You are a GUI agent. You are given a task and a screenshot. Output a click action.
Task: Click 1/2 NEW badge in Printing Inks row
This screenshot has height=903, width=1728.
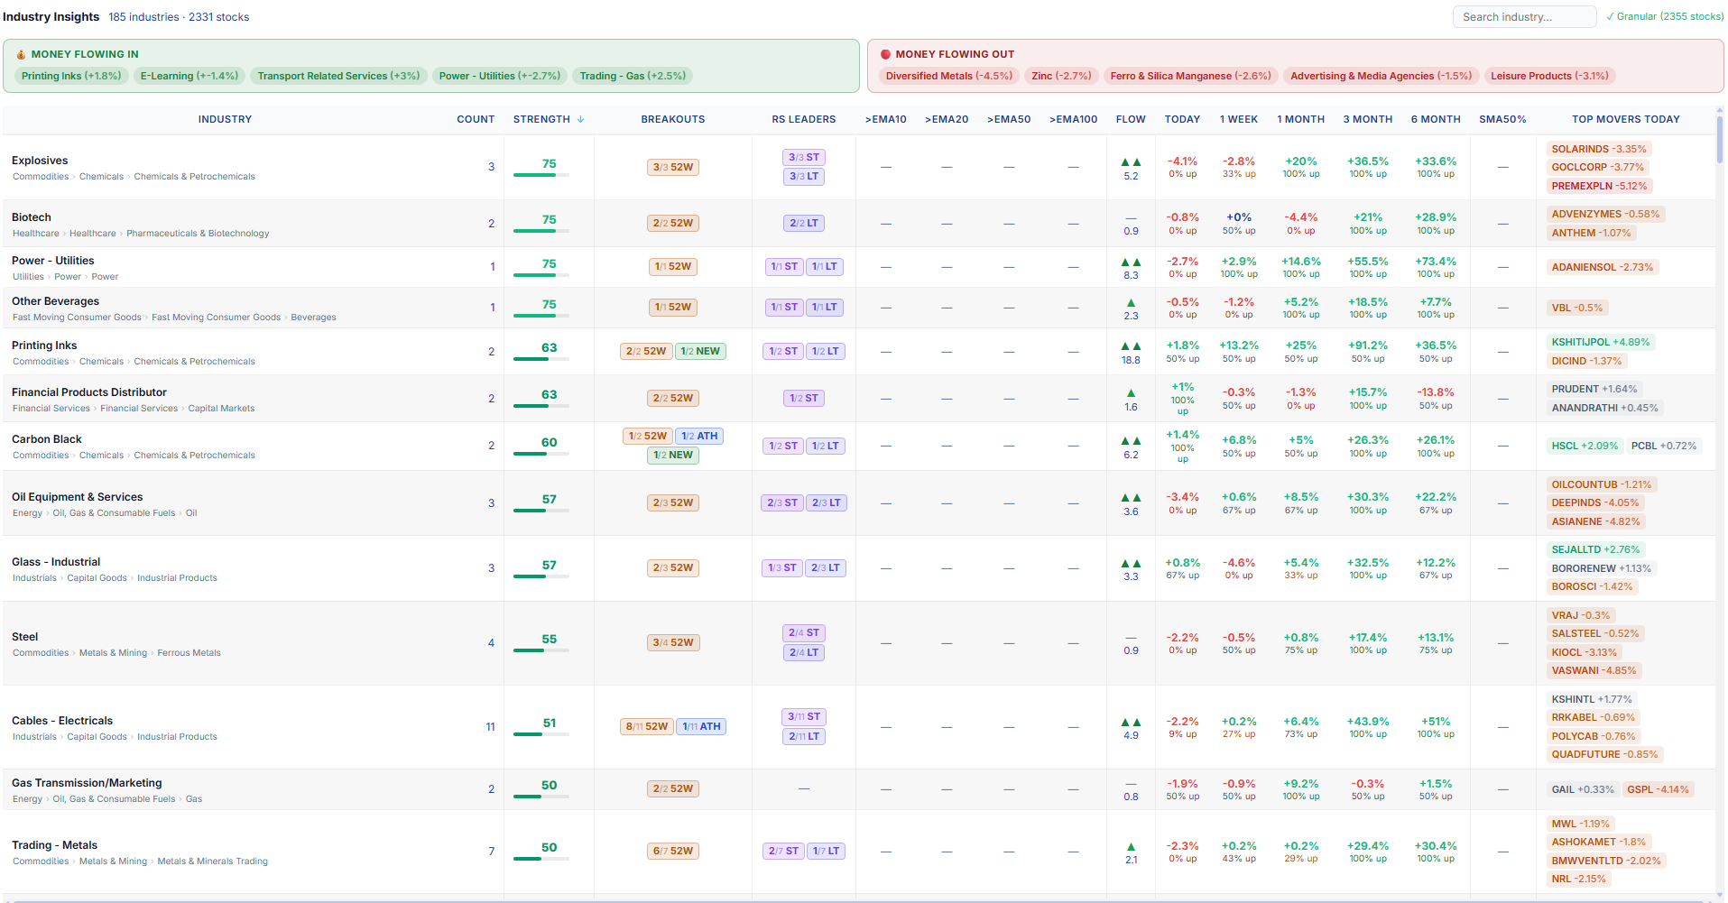pos(700,351)
